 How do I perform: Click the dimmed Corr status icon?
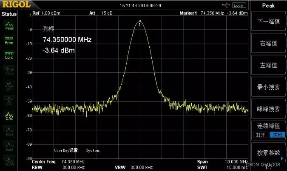coord(9,71)
